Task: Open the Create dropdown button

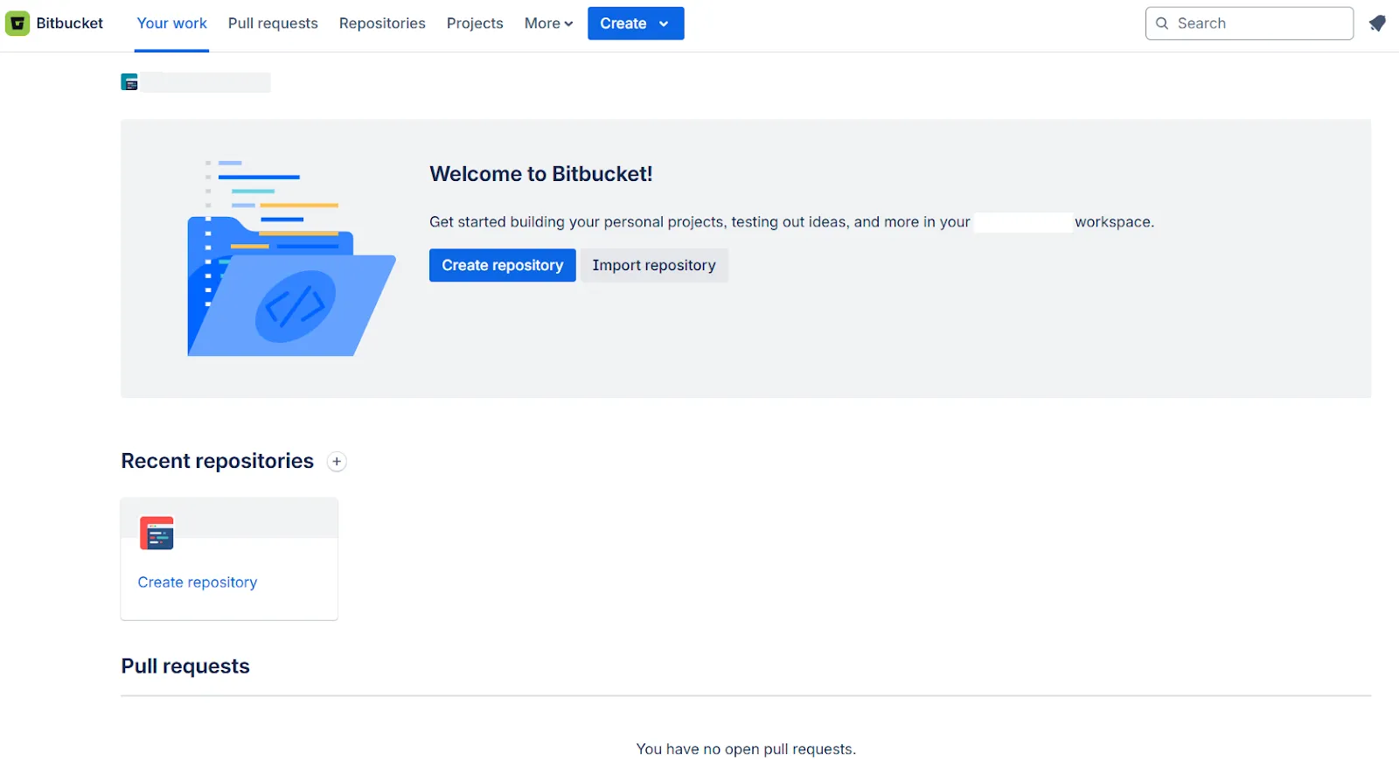Action: click(x=636, y=24)
